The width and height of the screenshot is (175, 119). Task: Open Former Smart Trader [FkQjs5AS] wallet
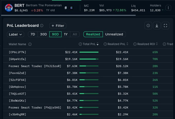point(35,107)
